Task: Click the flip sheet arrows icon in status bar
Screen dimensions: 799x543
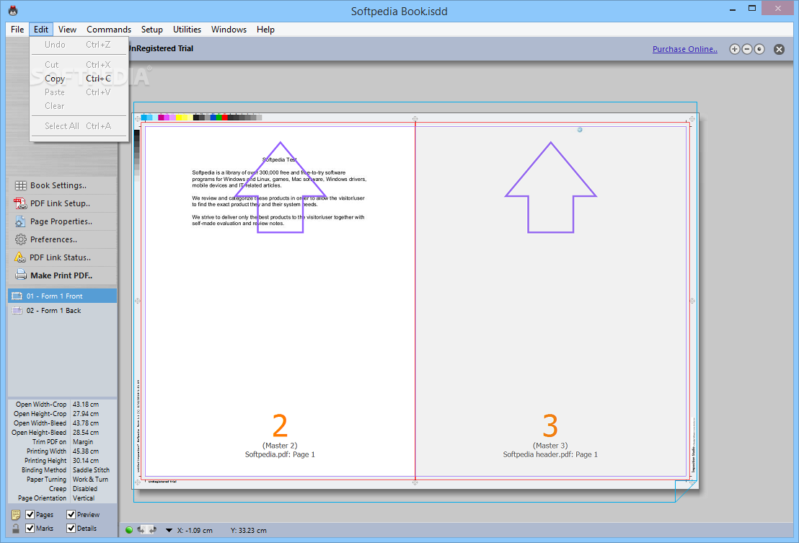Action: click(147, 530)
